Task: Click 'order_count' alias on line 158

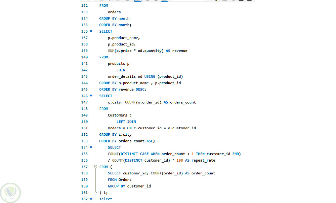Action: coord(203,173)
